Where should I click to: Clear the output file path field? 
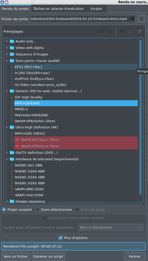pos(132,19)
